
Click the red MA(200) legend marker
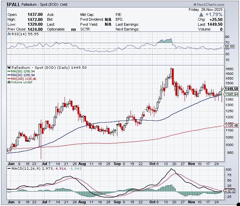(9, 79)
